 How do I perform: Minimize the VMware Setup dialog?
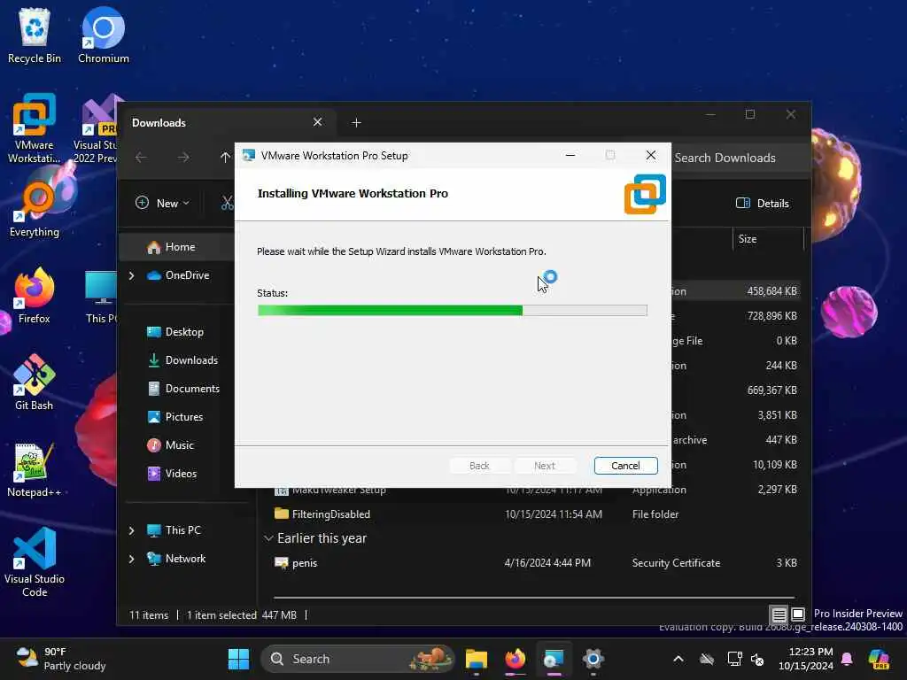tap(570, 155)
